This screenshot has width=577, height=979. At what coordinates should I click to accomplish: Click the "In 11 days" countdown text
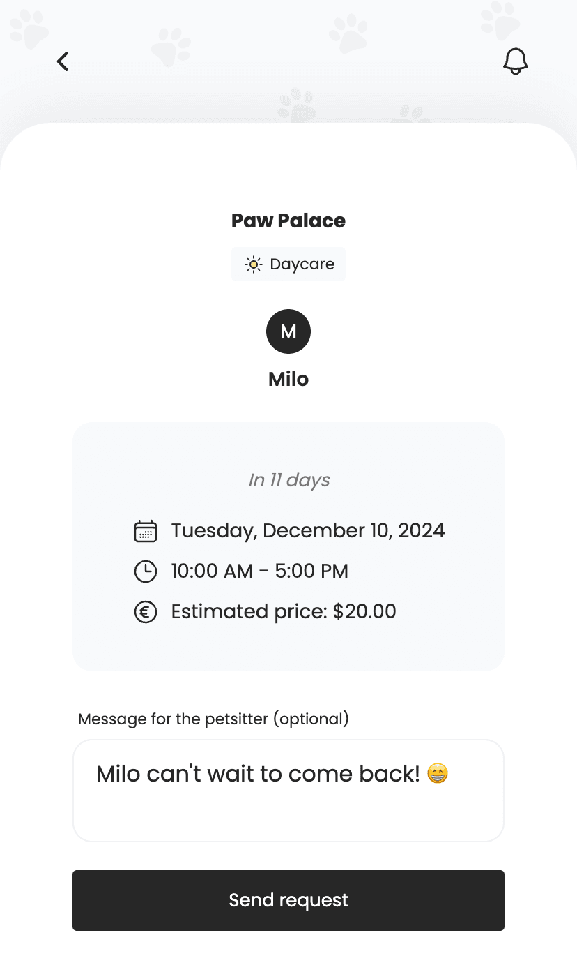coord(288,480)
